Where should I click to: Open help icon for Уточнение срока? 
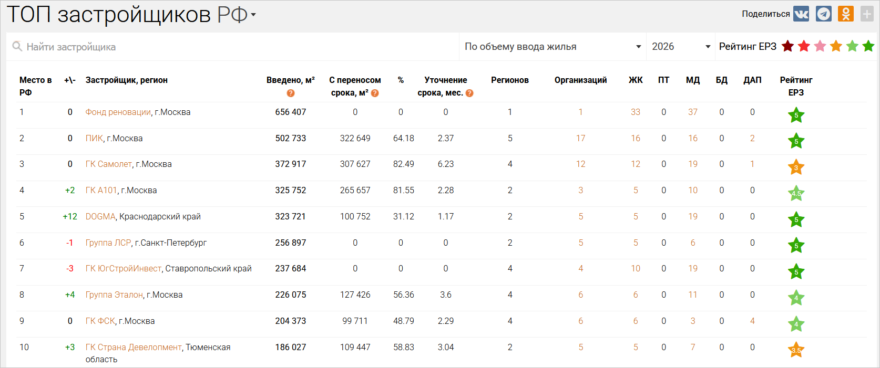click(x=469, y=93)
